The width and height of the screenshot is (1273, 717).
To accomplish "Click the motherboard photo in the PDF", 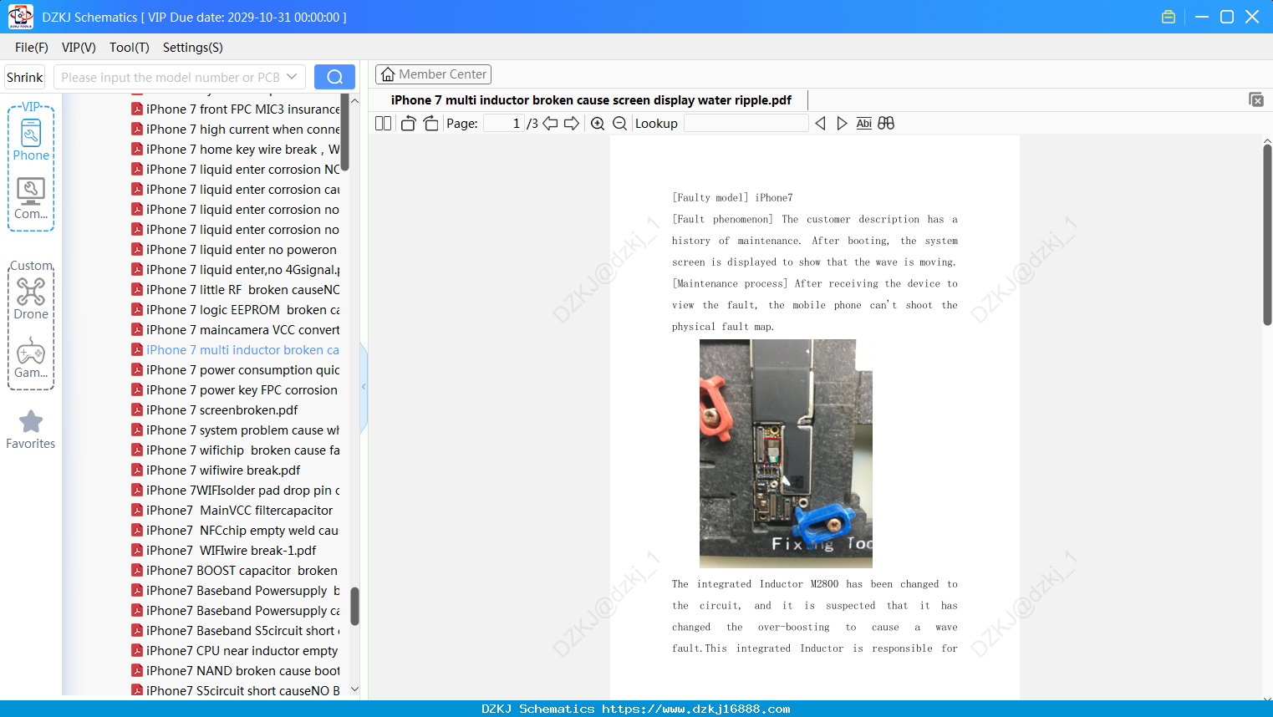I will 786,454.
